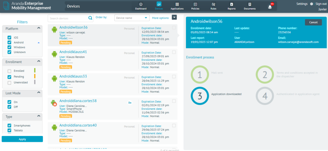
Task: Open the Policies tab label
Action: 196,9
